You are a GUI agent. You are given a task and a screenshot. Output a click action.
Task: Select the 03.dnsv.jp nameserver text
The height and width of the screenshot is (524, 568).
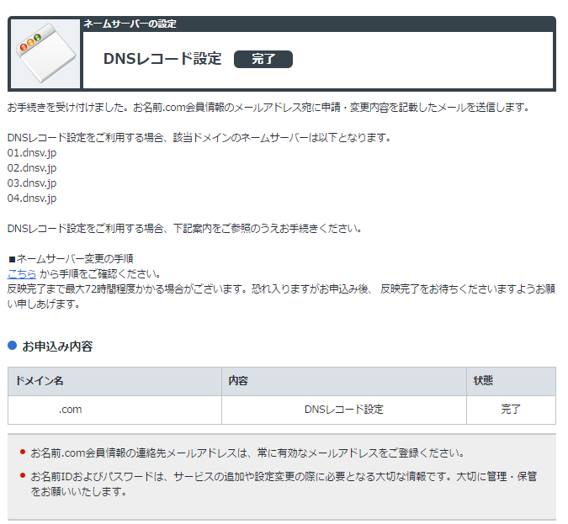point(32,183)
